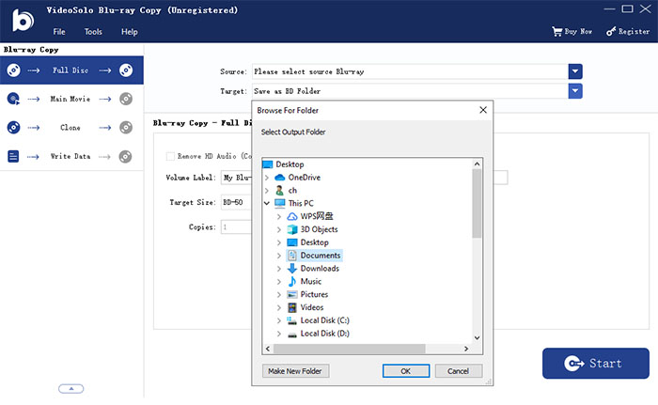658x405 pixels.
Task: Click the Local Disk (D:) drive icon
Action: (x=292, y=335)
